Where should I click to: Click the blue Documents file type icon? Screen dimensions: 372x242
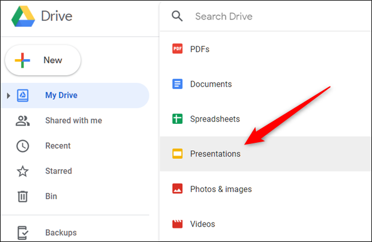(x=177, y=84)
